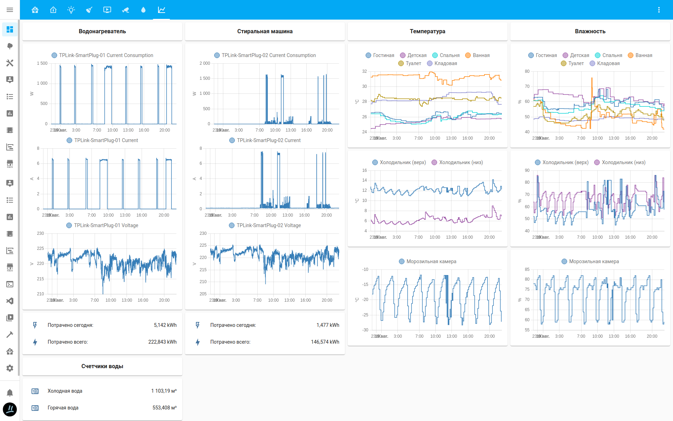
Task: Click orange Ванная swatch in Влажность legend
Action: (x=631, y=55)
